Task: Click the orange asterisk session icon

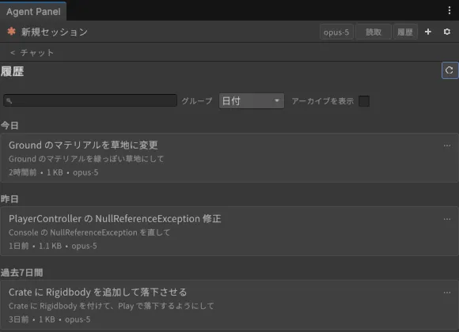Action: click(11, 32)
